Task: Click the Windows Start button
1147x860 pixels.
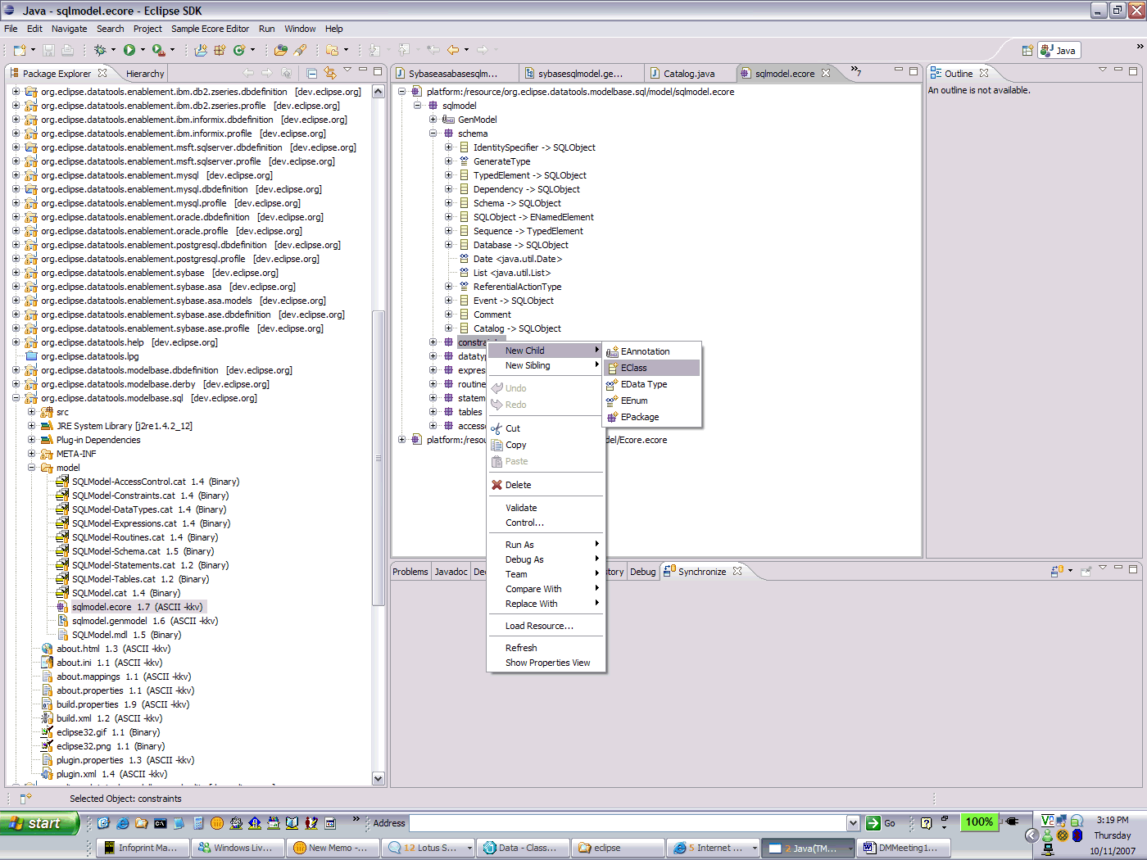Action: pyautogui.click(x=39, y=823)
